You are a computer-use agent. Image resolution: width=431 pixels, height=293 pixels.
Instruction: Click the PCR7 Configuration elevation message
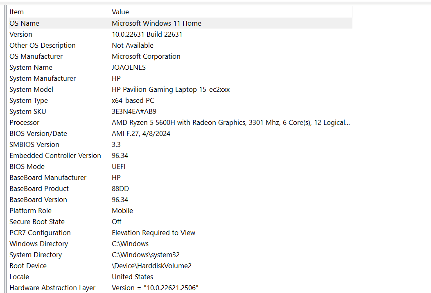tap(153, 233)
